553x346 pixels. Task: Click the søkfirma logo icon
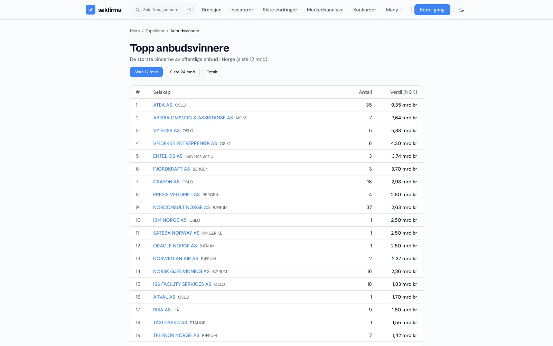91,10
